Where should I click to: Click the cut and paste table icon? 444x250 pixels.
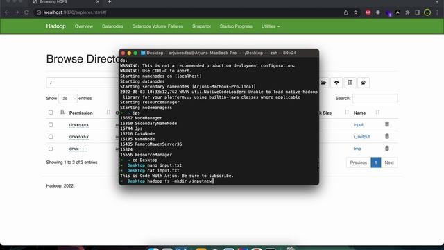coord(350,83)
